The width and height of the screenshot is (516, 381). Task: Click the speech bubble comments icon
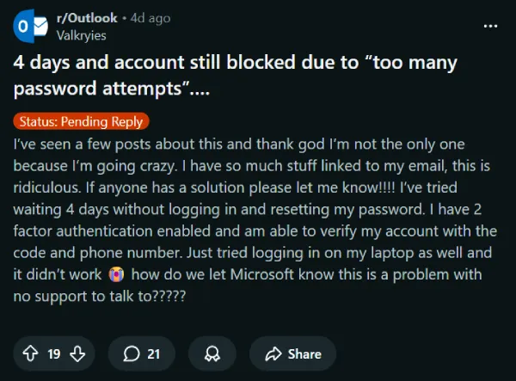point(132,353)
